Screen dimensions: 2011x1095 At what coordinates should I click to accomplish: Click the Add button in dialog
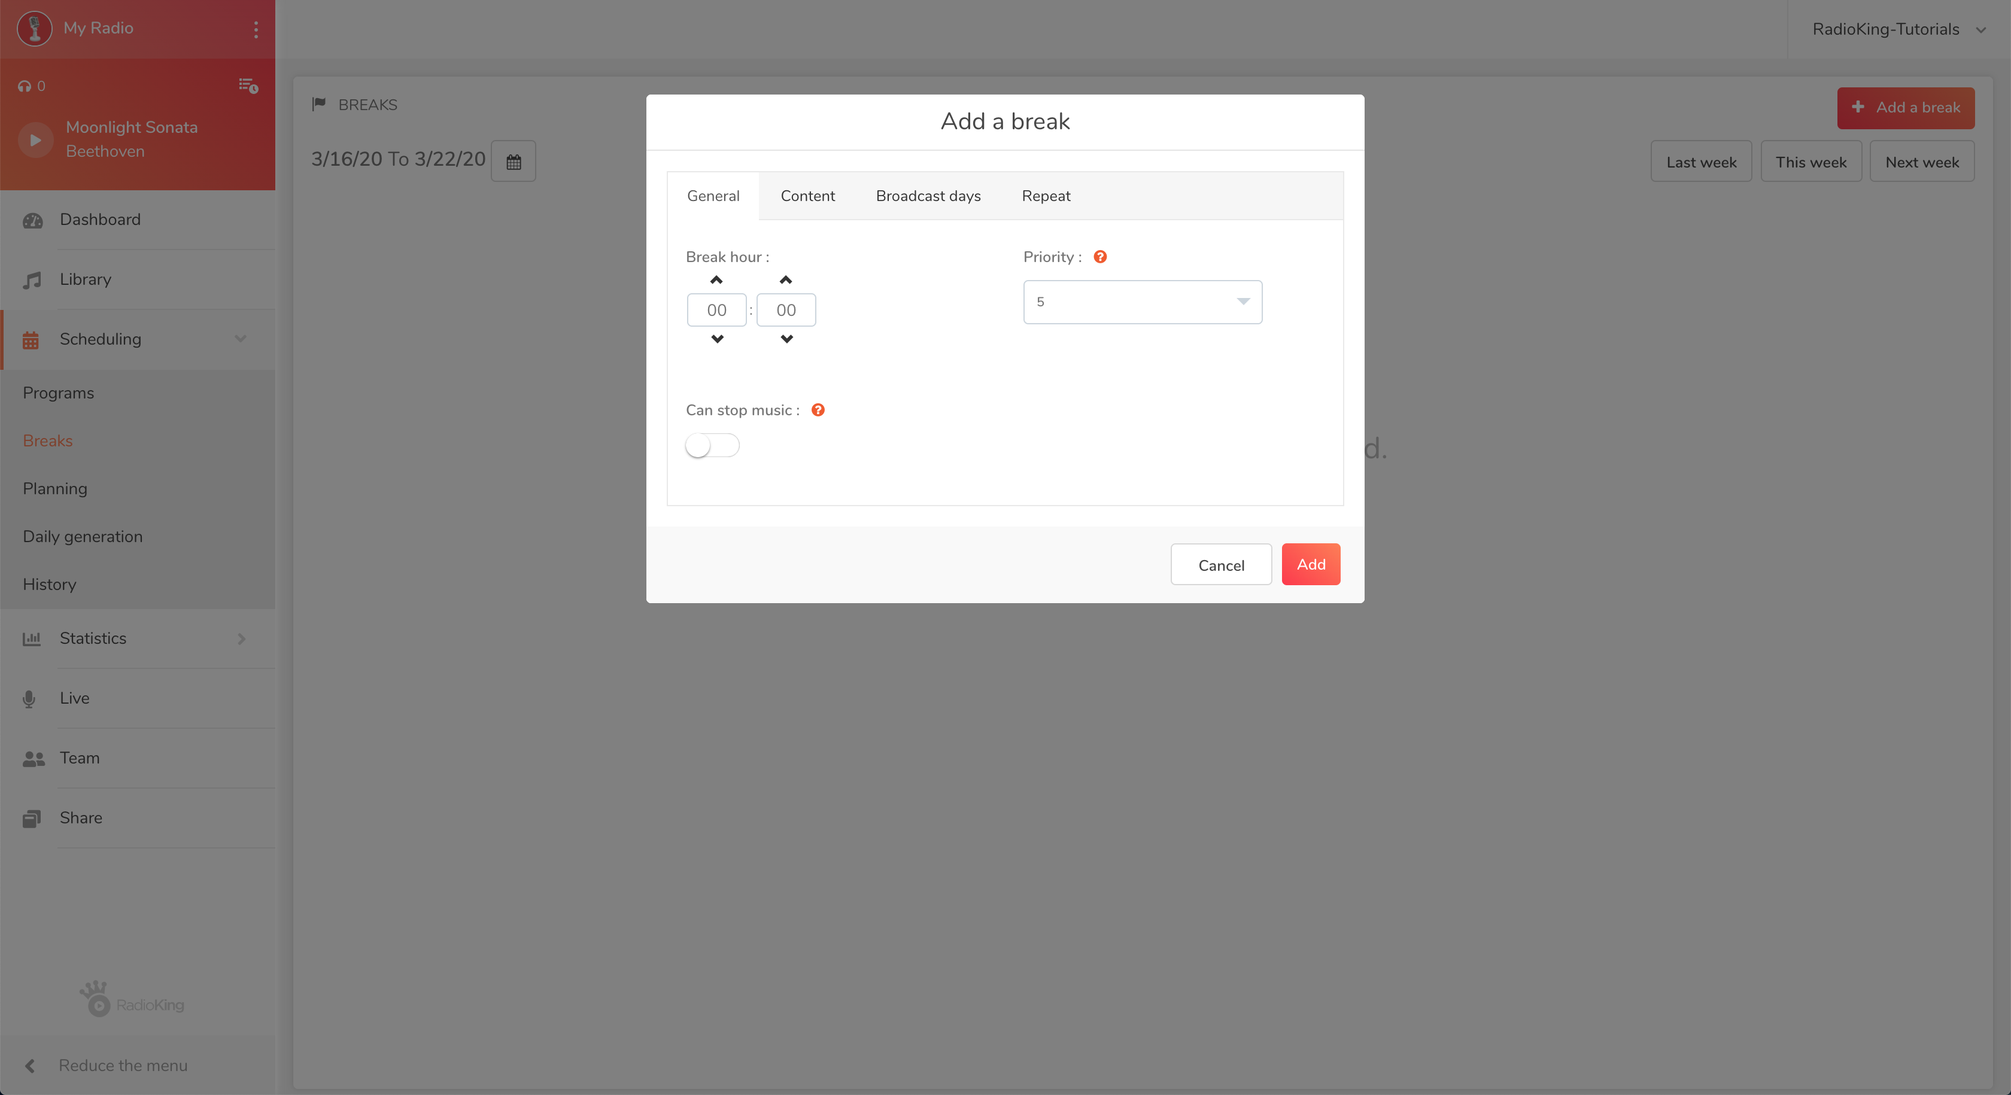point(1310,564)
